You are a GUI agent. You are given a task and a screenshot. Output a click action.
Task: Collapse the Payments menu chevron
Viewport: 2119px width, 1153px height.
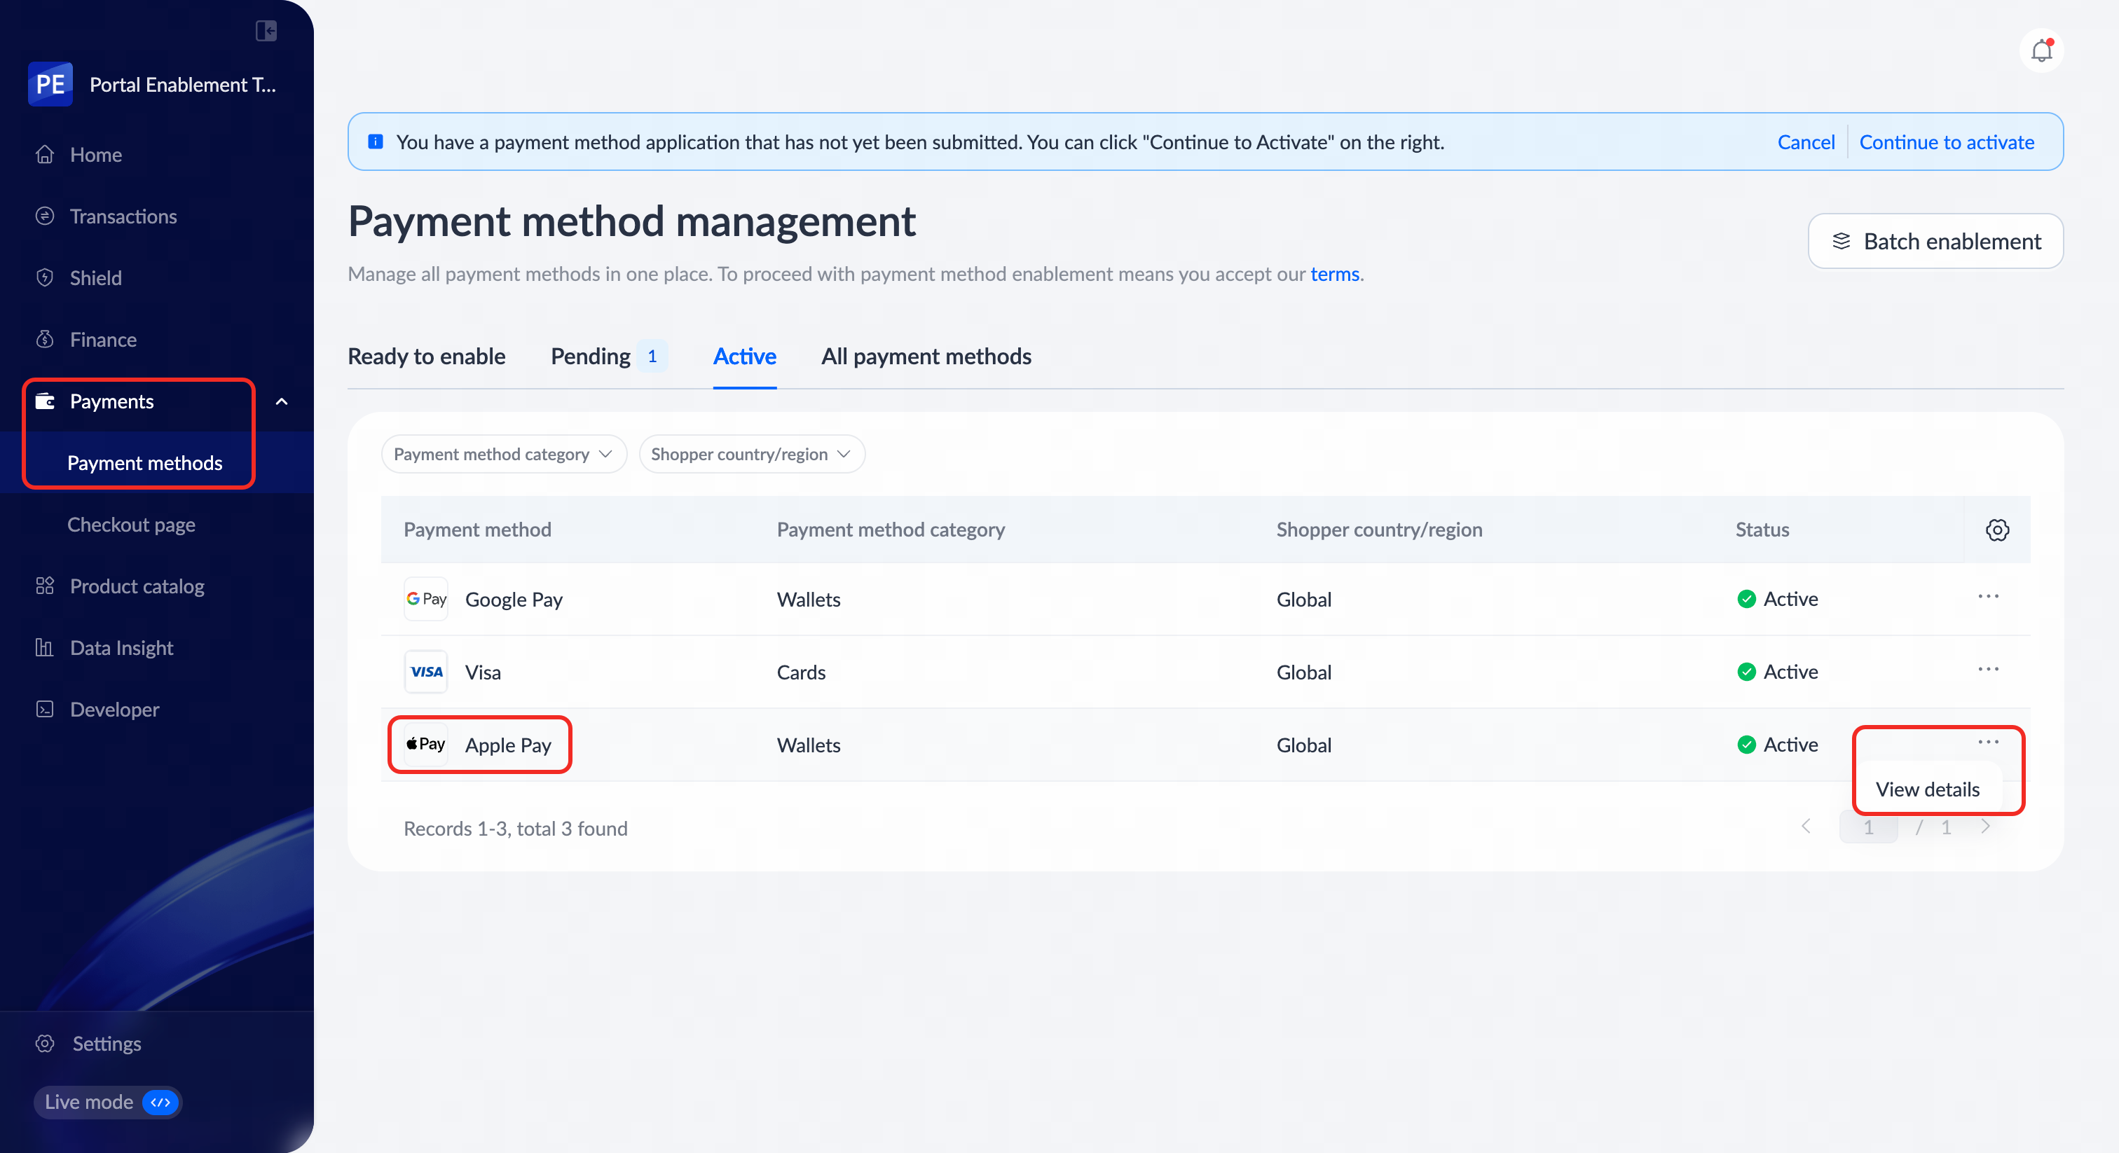(281, 401)
